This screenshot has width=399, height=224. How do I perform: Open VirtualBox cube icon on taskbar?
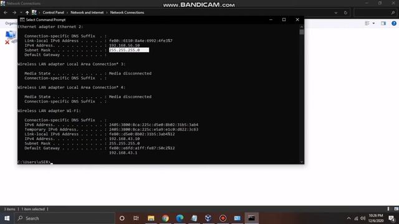(x=208, y=218)
